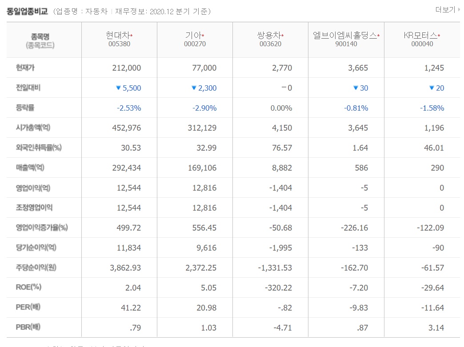Viewport: 464px width, 347px height.
Task: Click market cap value 312,129
Action: click(202, 128)
